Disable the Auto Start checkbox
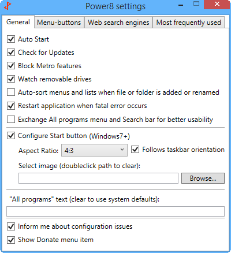The image size is (231, 253). tap(11, 39)
